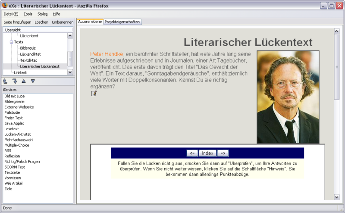The height and width of the screenshot is (213, 345).
Task: Select Linktest page in outline
Action: [20, 72]
